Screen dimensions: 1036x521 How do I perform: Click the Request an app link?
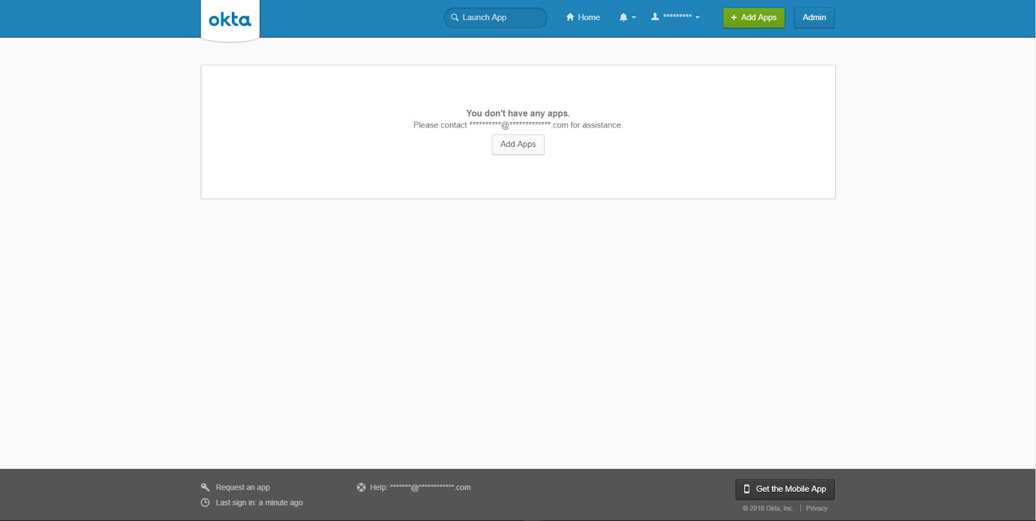pyautogui.click(x=243, y=487)
